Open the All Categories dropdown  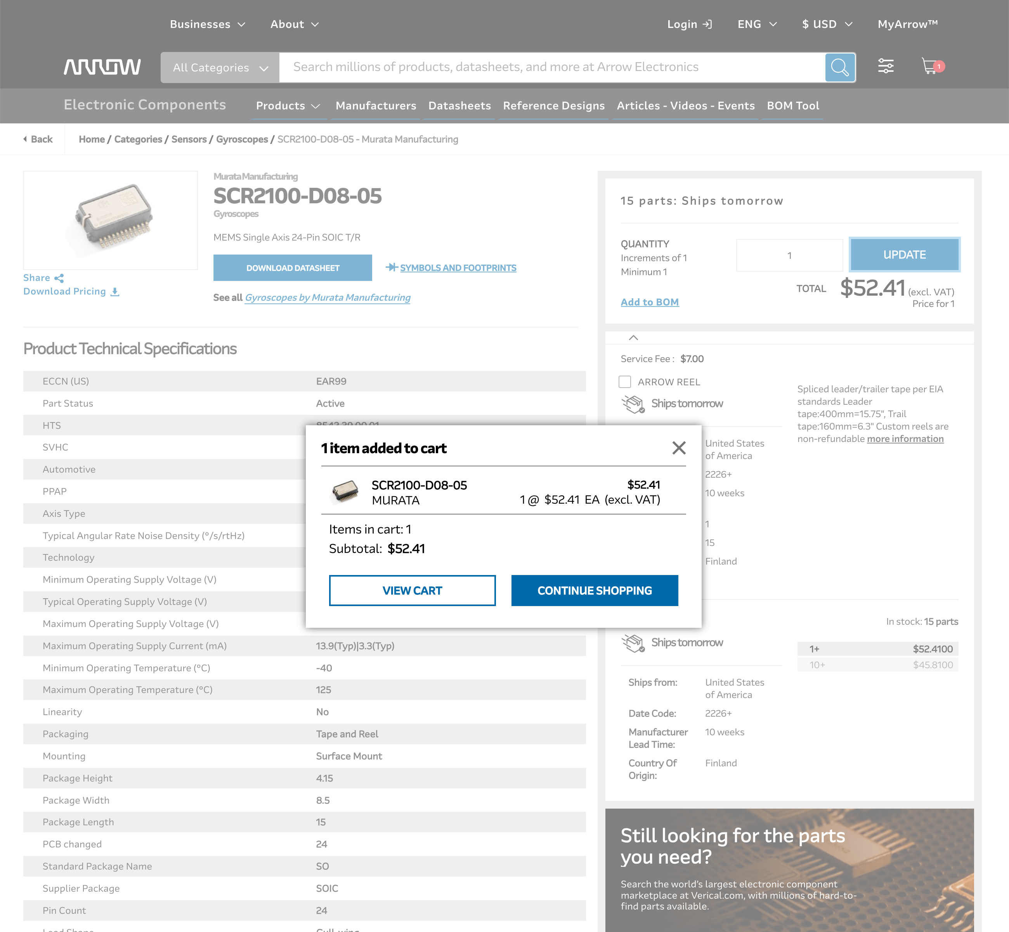coord(220,67)
